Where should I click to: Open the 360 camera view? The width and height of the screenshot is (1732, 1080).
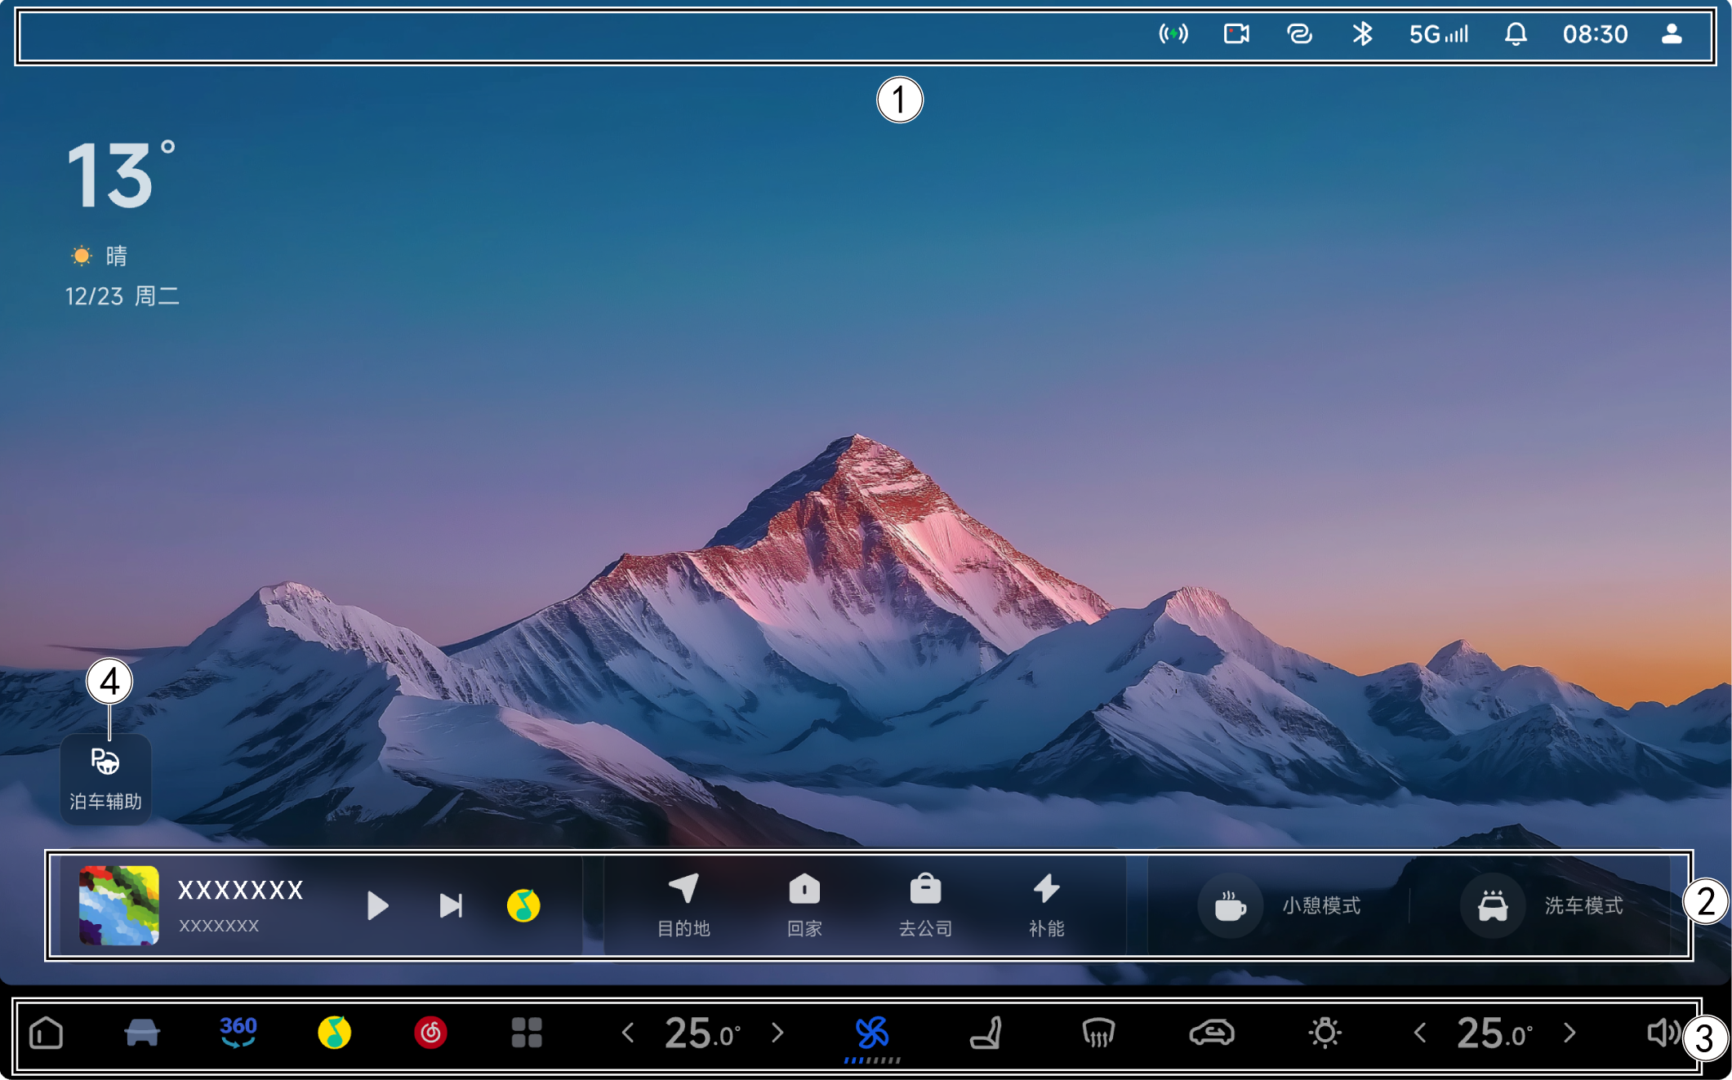click(238, 1033)
